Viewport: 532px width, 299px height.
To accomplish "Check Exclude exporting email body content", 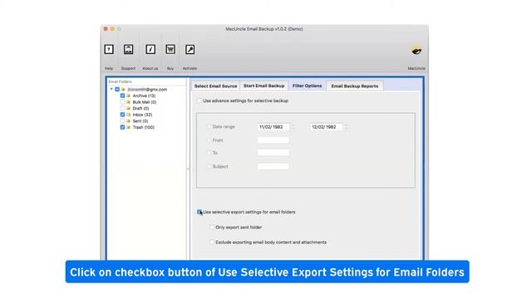I will [x=212, y=242].
